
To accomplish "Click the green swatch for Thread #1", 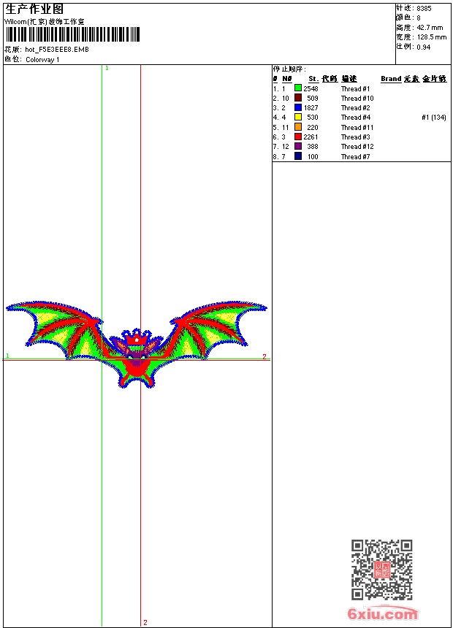I will click(298, 88).
